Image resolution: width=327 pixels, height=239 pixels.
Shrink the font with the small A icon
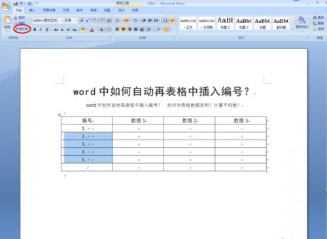pyautogui.click(x=87, y=20)
